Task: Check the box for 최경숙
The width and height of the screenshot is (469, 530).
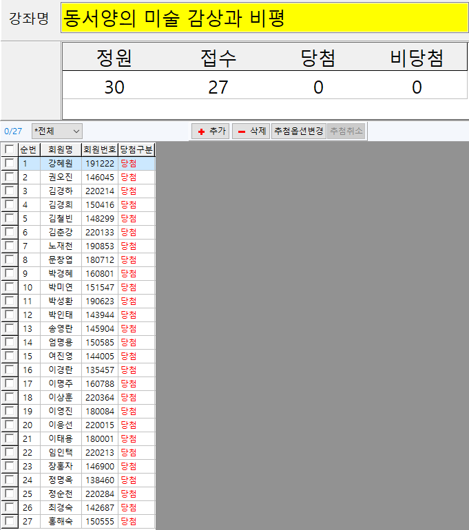Action: click(10, 507)
